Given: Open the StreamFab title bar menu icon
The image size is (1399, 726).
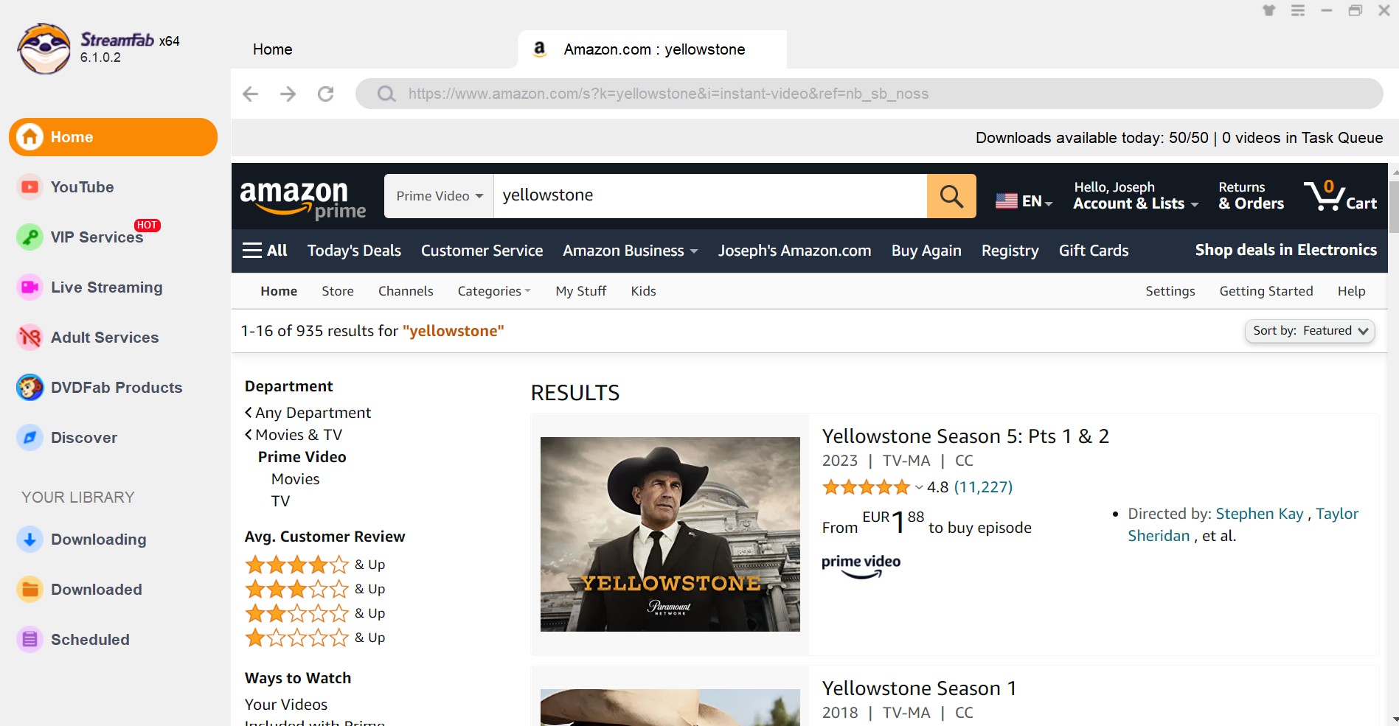Looking at the screenshot, I should (1298, 10).
